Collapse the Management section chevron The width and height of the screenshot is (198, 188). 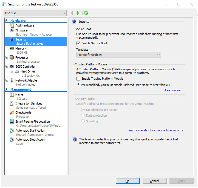pos(7,89)
